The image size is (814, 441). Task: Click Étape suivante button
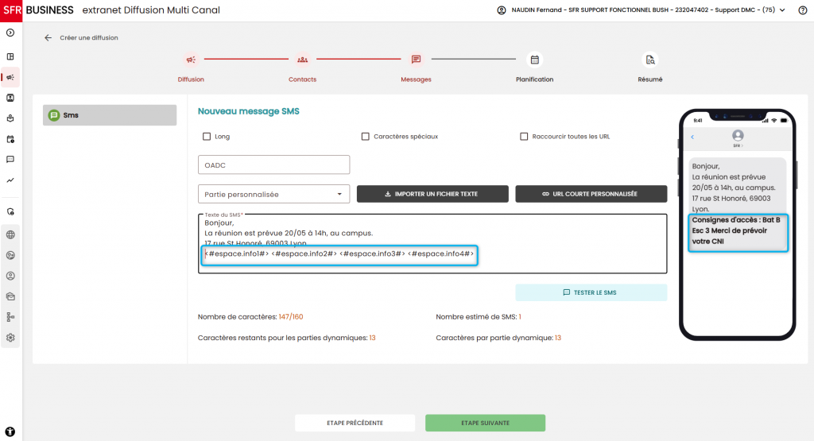486,423
